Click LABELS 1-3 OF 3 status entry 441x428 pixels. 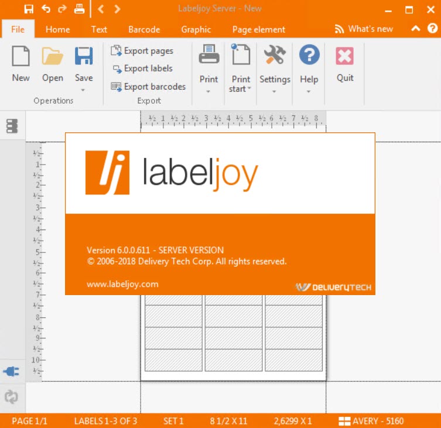click(x=105, y=421)
